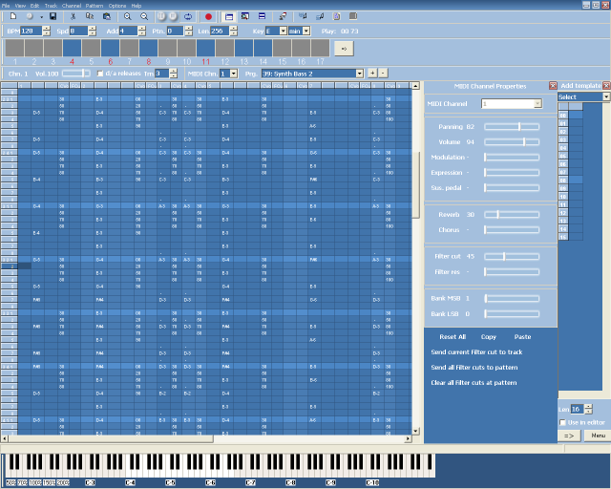
Task: Toggle sequence block number 1
Action: tap(14, 49)
